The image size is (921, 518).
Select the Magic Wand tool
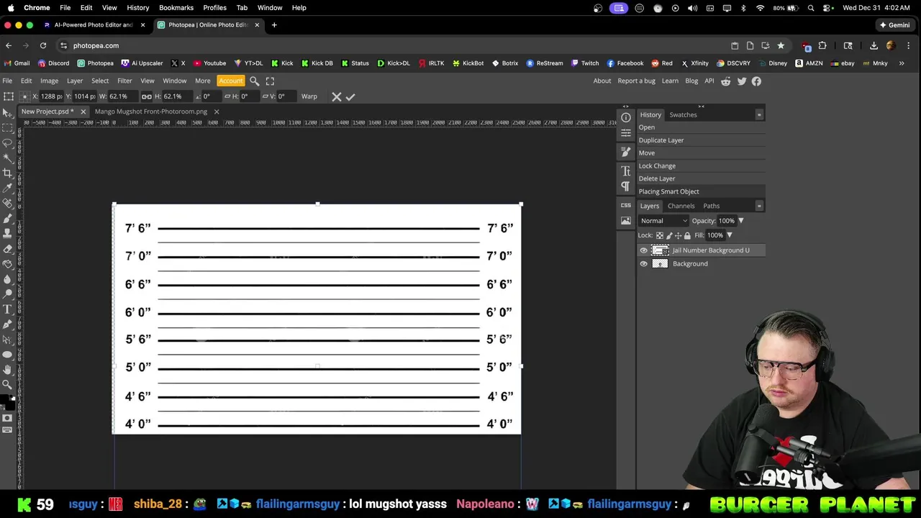pyautogui.click(x=7, y=158)
